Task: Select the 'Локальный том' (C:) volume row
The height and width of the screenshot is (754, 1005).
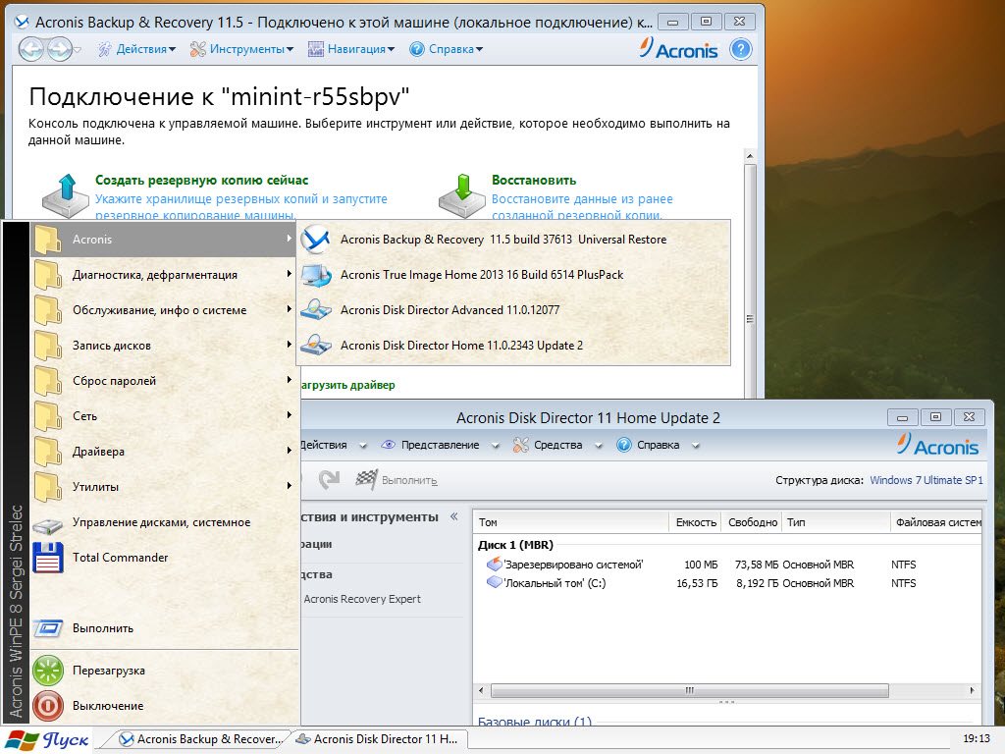Action: coord(727,583)
